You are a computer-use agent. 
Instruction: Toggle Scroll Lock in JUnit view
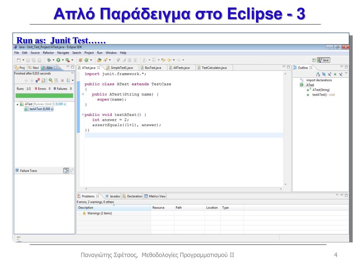click(43, 80)
